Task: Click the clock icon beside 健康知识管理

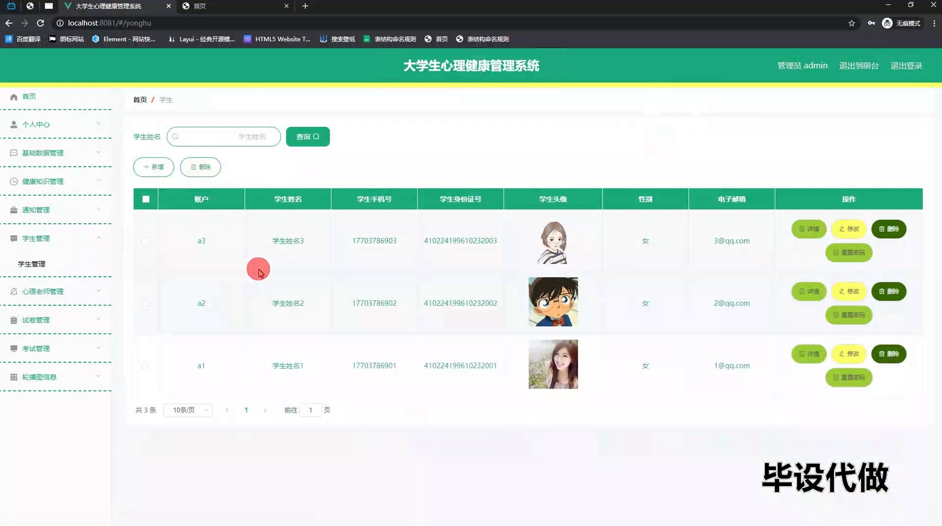Action: point(14,182)
